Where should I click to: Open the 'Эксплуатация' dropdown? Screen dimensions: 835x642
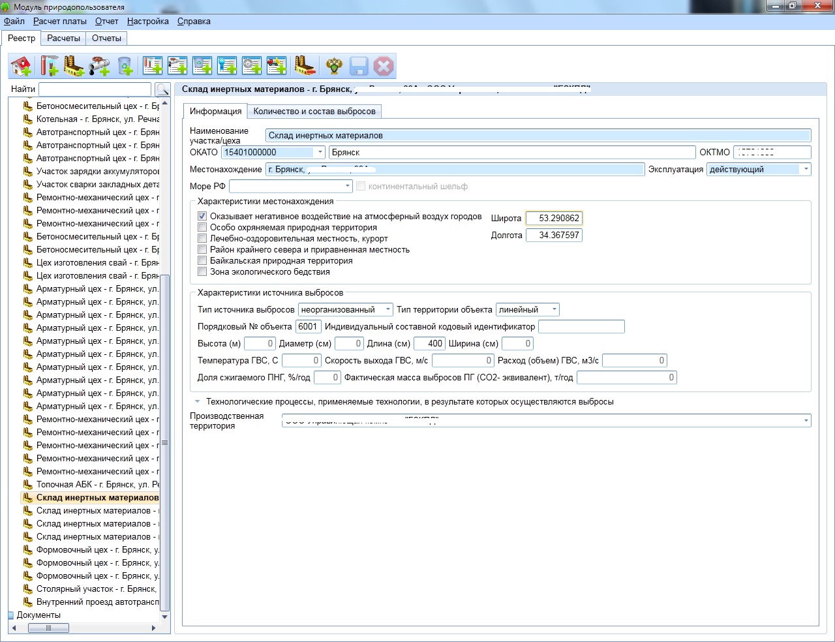pos(806,170)
